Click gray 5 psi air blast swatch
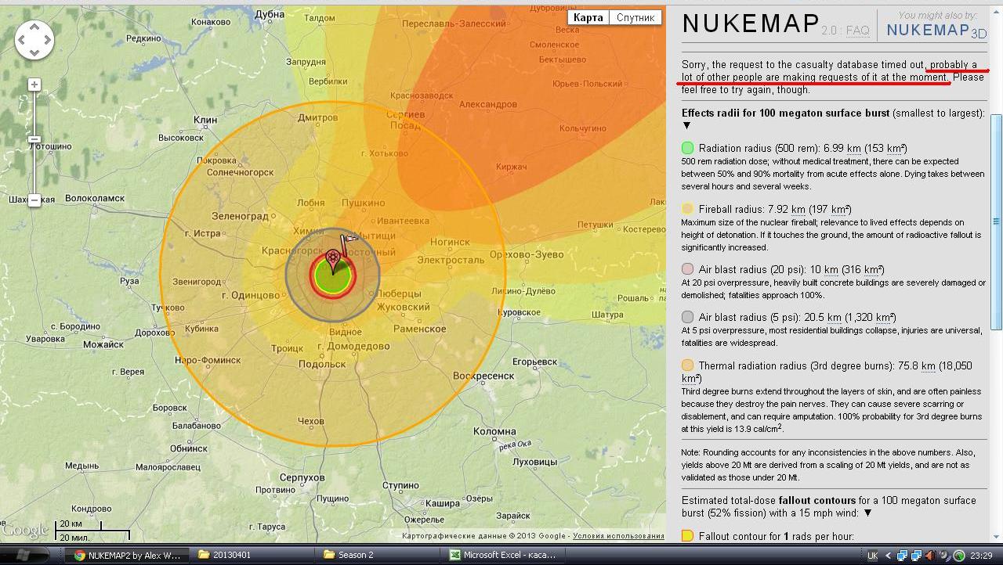Screen dimensions: 1003x565 (x=687, y=317)
